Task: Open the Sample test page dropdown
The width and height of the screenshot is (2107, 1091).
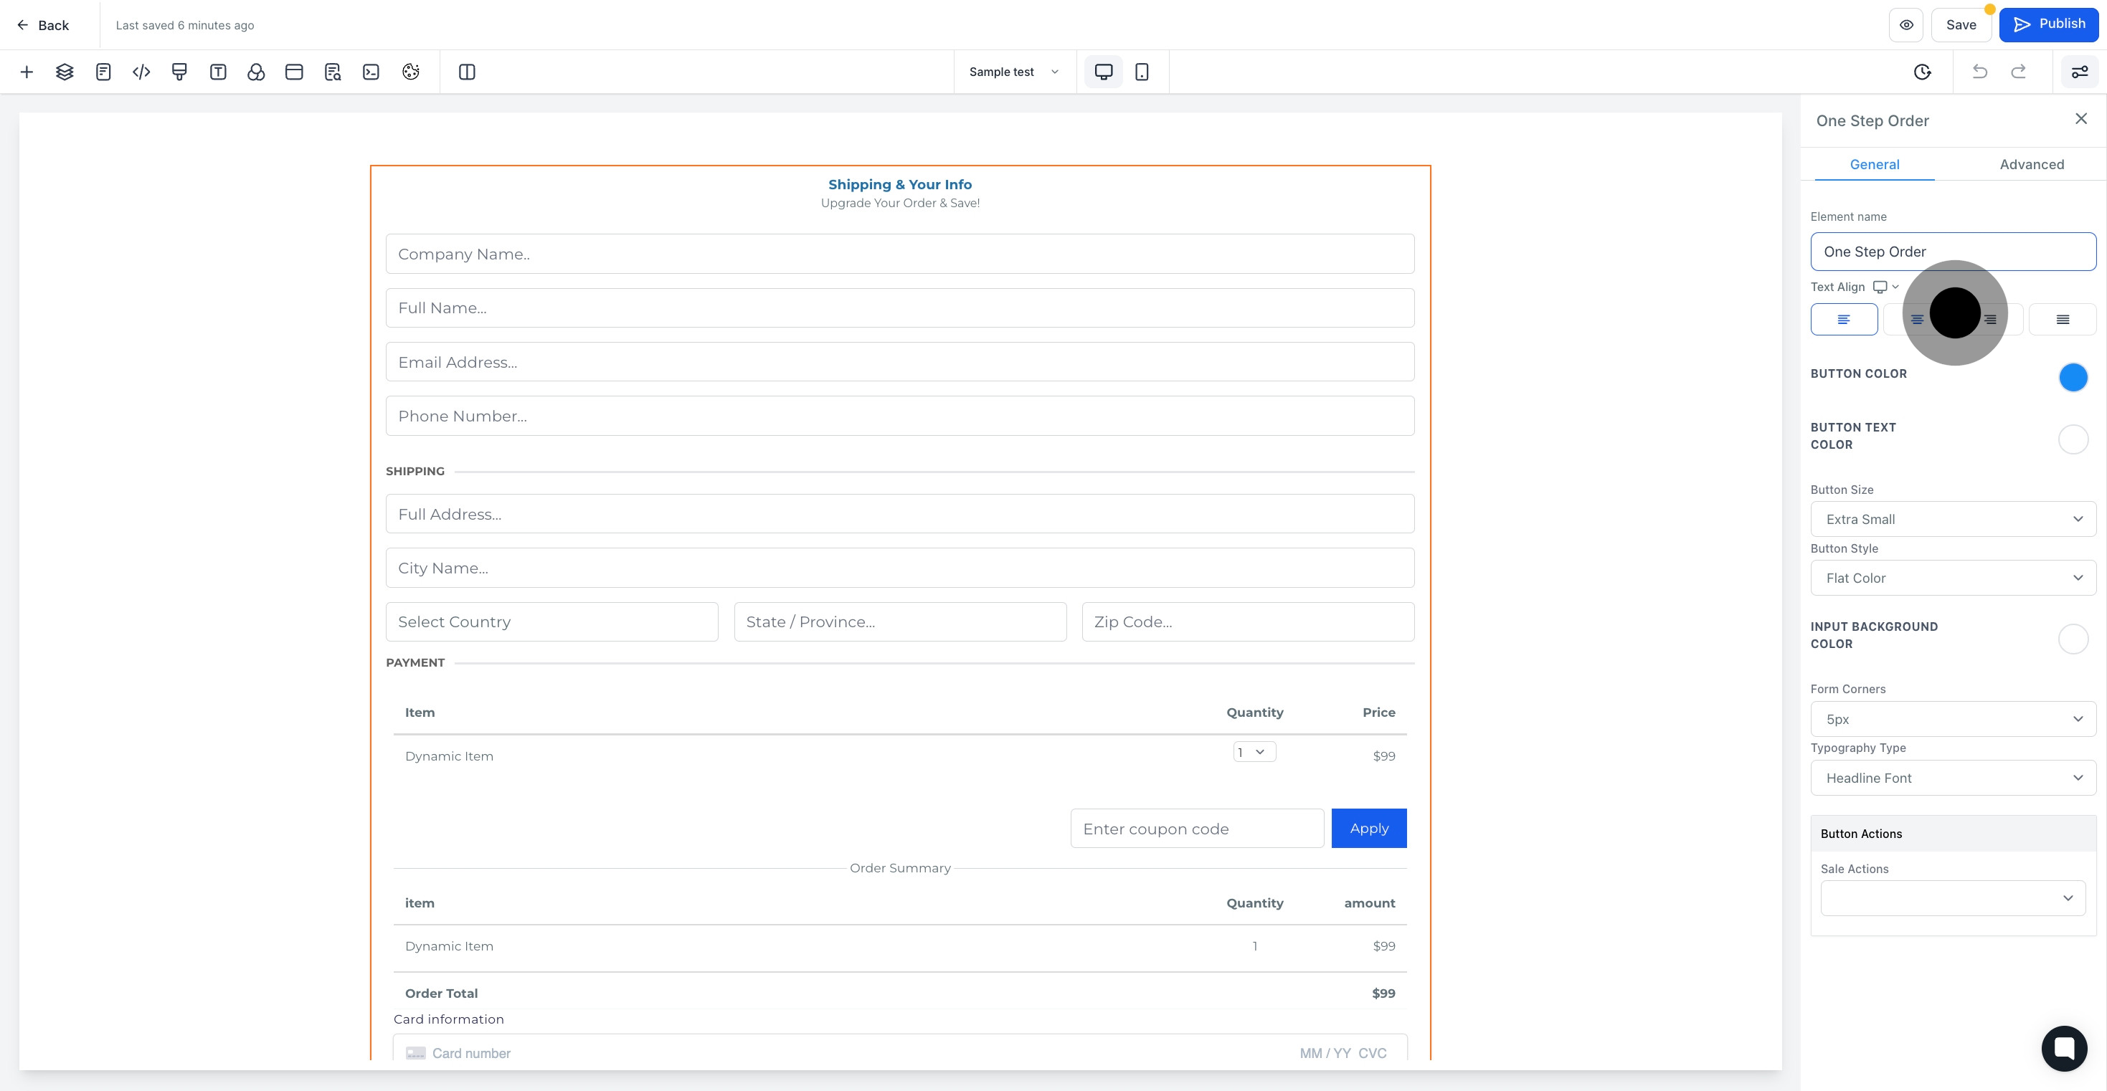Action: pos(1014,72)
